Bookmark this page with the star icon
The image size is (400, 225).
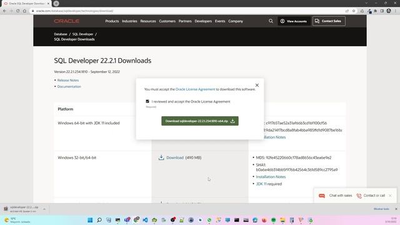[x=354, y=11]
